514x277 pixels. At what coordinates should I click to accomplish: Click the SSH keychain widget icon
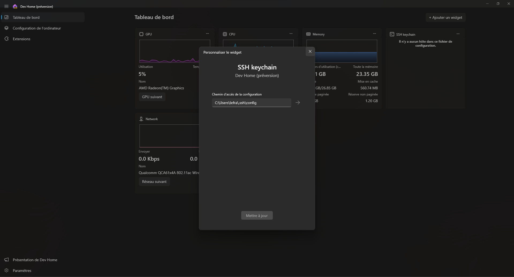click(392, 34)
